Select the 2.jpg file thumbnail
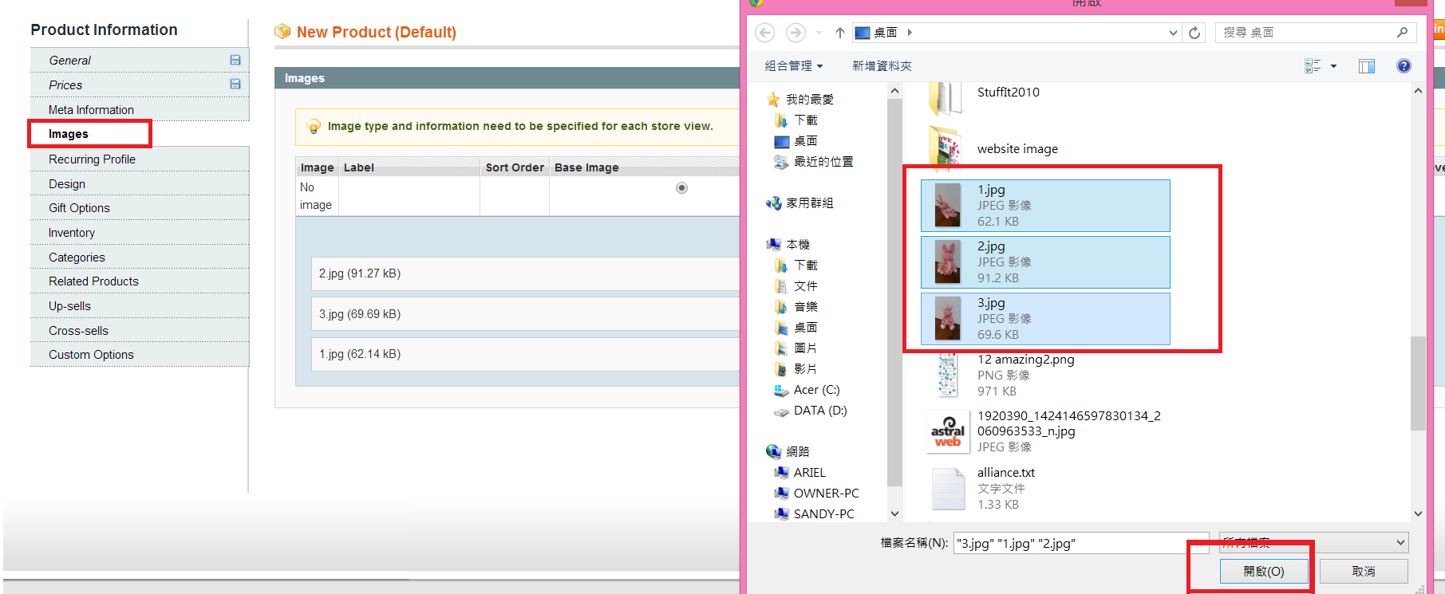 click(x=948, y=262)
